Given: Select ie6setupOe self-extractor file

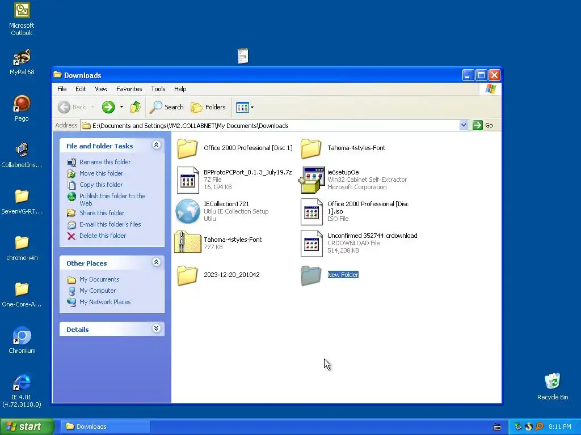Looking at the screenshot, I should pos(353,180).
